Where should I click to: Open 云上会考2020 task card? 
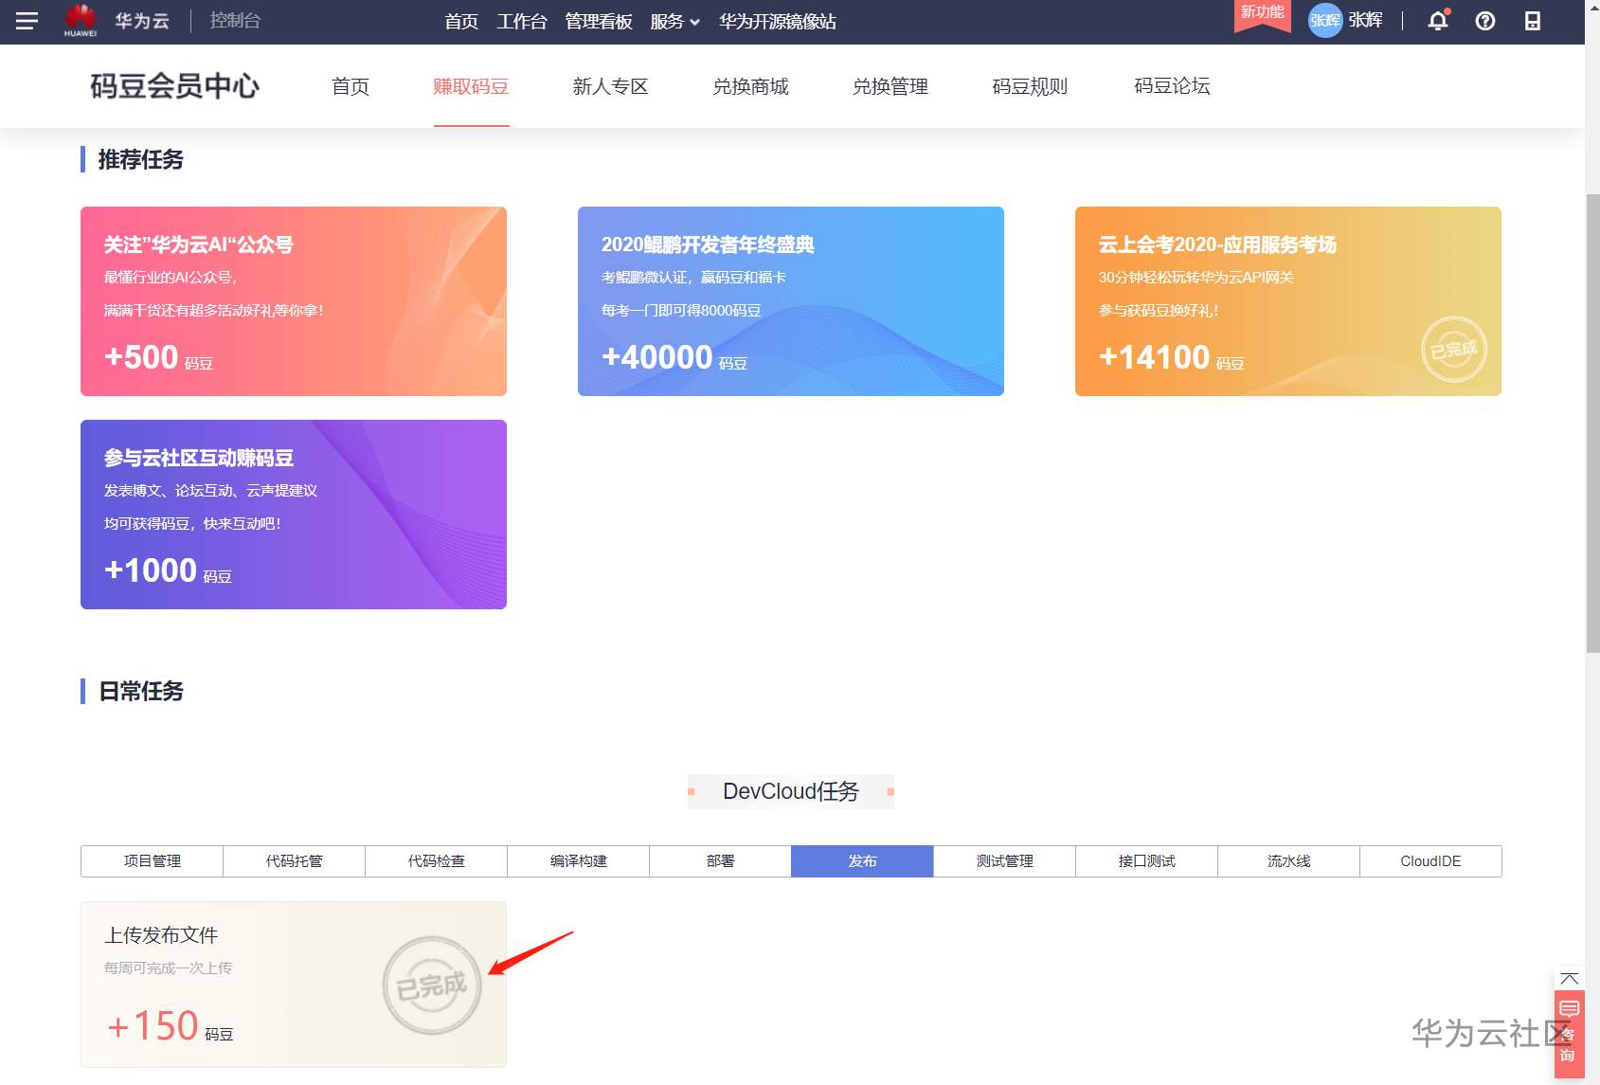pos(1288,301)
